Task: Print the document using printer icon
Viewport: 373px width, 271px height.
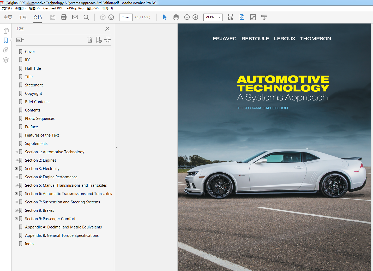Action: [x=64, y=17]
